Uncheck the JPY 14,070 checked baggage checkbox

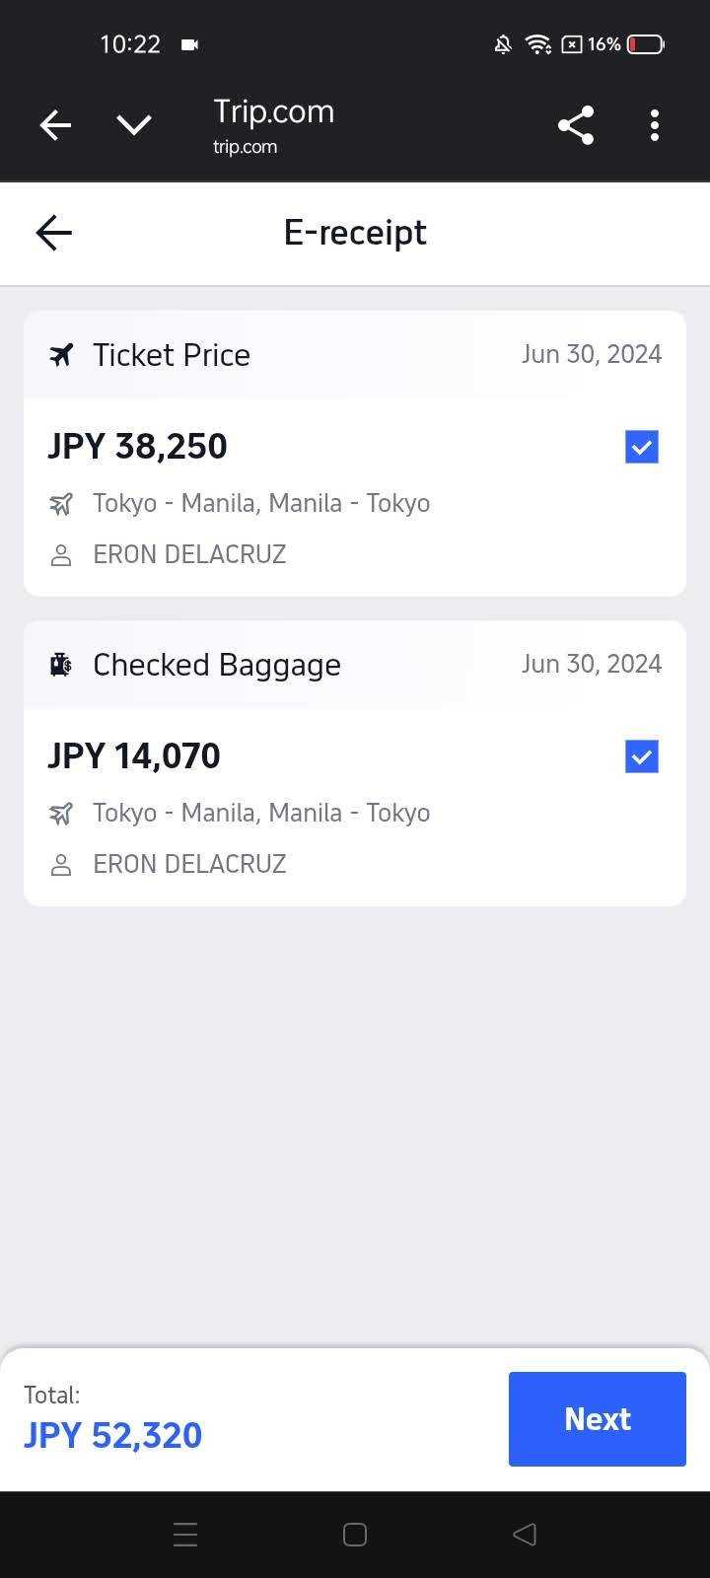coord(641,756)
